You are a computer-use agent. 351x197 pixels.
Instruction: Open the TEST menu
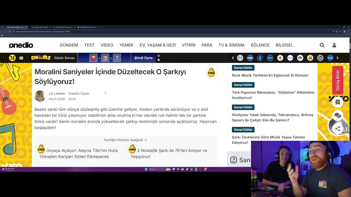(89, 45)
